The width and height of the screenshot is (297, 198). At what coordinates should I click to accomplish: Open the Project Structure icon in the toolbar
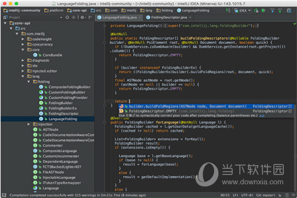pyautogui.click(x=289, y=10)
